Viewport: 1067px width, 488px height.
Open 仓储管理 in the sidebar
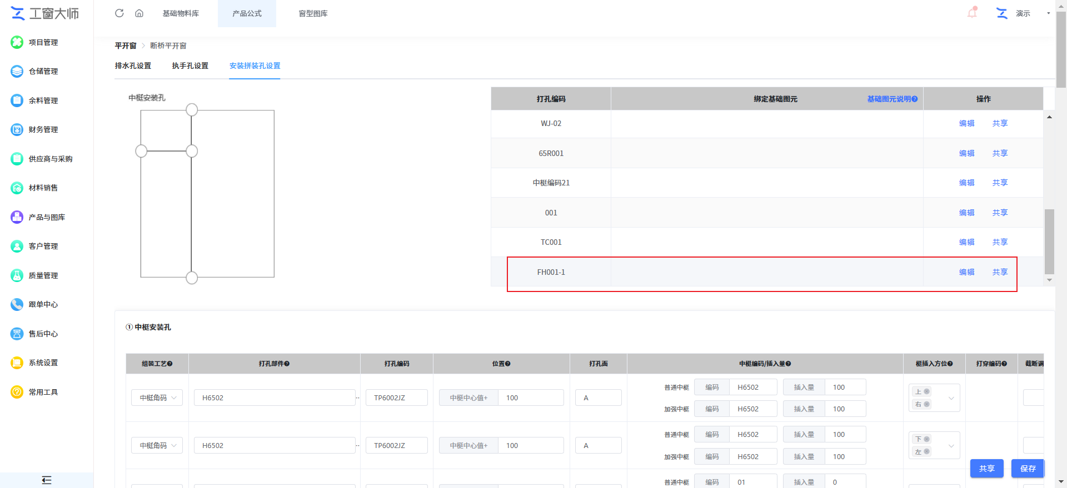click(43, 71)
